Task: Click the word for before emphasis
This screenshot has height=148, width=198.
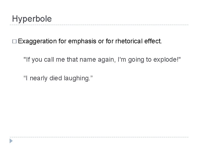Action: (x=62, y=42)
